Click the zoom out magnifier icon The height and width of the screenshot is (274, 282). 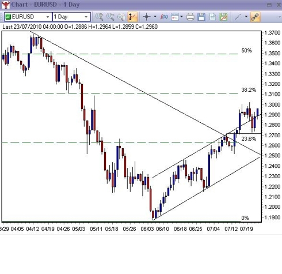click(110, 17)
